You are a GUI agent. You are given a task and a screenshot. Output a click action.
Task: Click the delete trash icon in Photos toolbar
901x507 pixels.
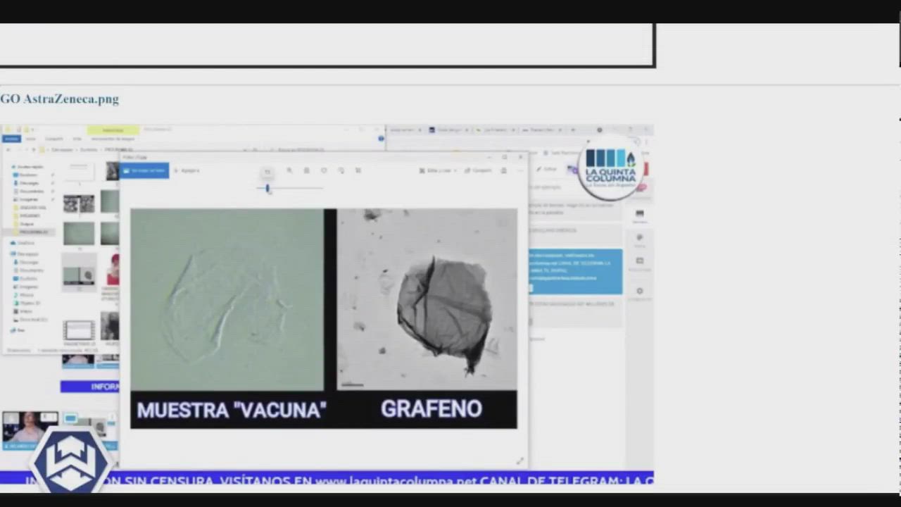(306, 170)
